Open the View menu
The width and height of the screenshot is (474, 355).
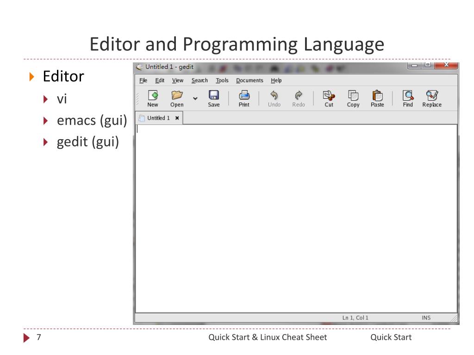[x=178, y=80]
